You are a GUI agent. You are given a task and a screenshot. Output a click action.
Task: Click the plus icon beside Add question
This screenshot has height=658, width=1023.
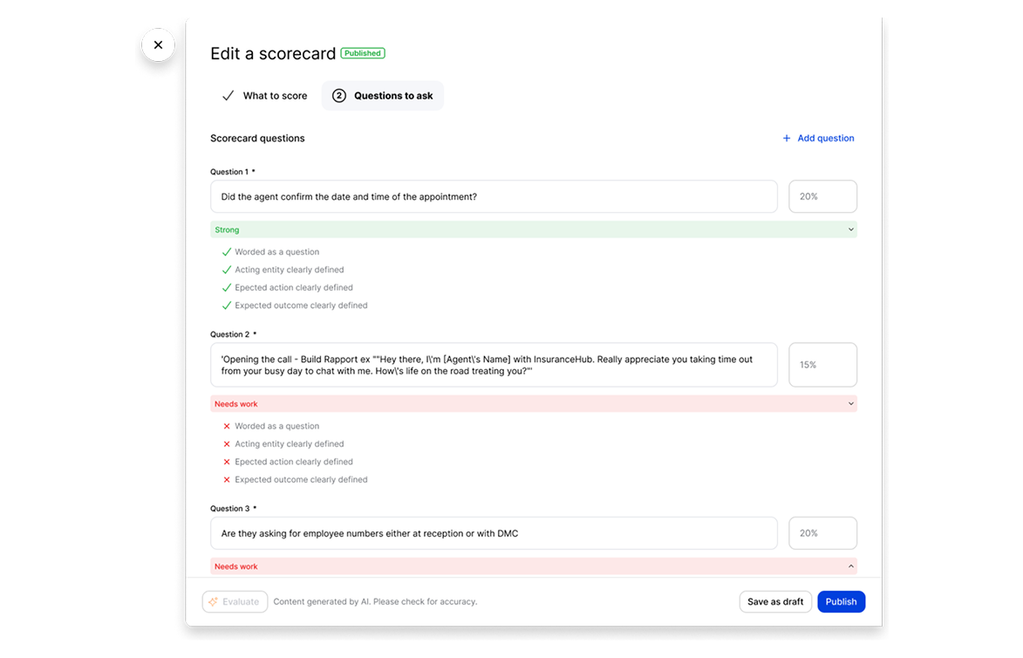[x=786, y=139]
